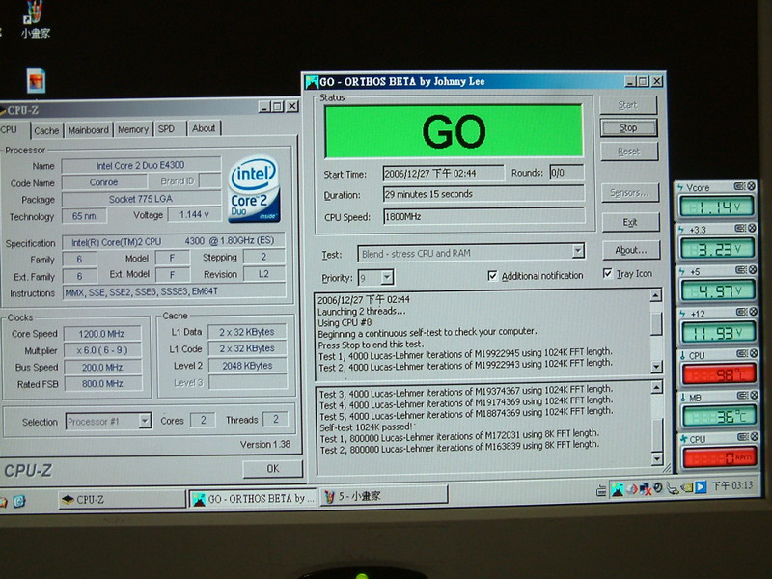Switch to CPU-Z via taskbar button
Image resolution: width=772 pixels, height=579 pixels.
(x=122, y=499)
